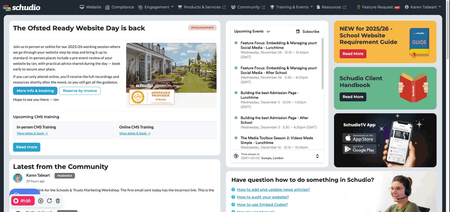Expand the Training & Events dropdown
Viewport: 450px width, 212px height.
click(291, 7)
